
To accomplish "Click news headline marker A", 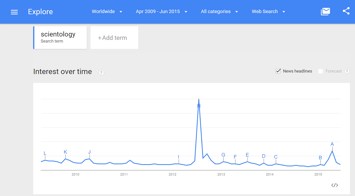I will (332, 144).
